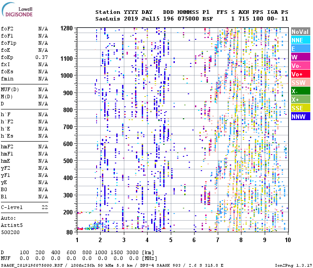Click the Lowell Digisonde logo

pyautogui.click(x=17, y=9)
